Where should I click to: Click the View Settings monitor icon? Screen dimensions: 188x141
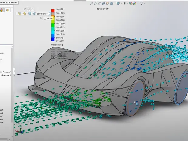coord(141,3)
